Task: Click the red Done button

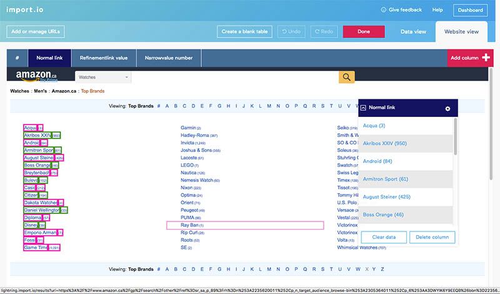Action: [364, 32]
